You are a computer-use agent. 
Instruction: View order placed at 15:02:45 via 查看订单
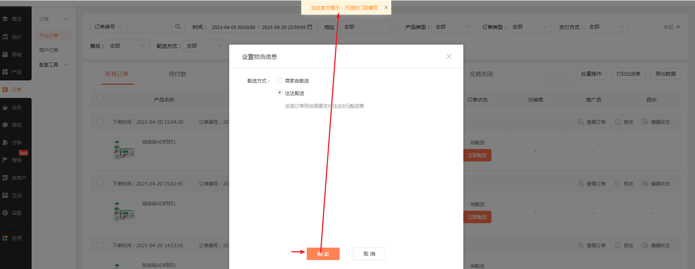(592, 183)
